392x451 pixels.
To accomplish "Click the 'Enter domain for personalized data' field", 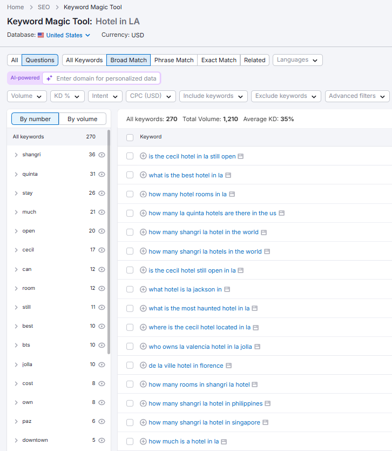I will tap(102, 78).
